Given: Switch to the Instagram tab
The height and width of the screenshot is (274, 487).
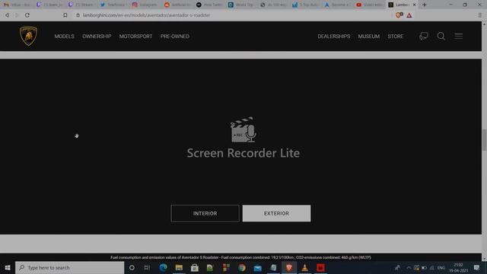Looking at the screenshot, I should tap(145, 5).
